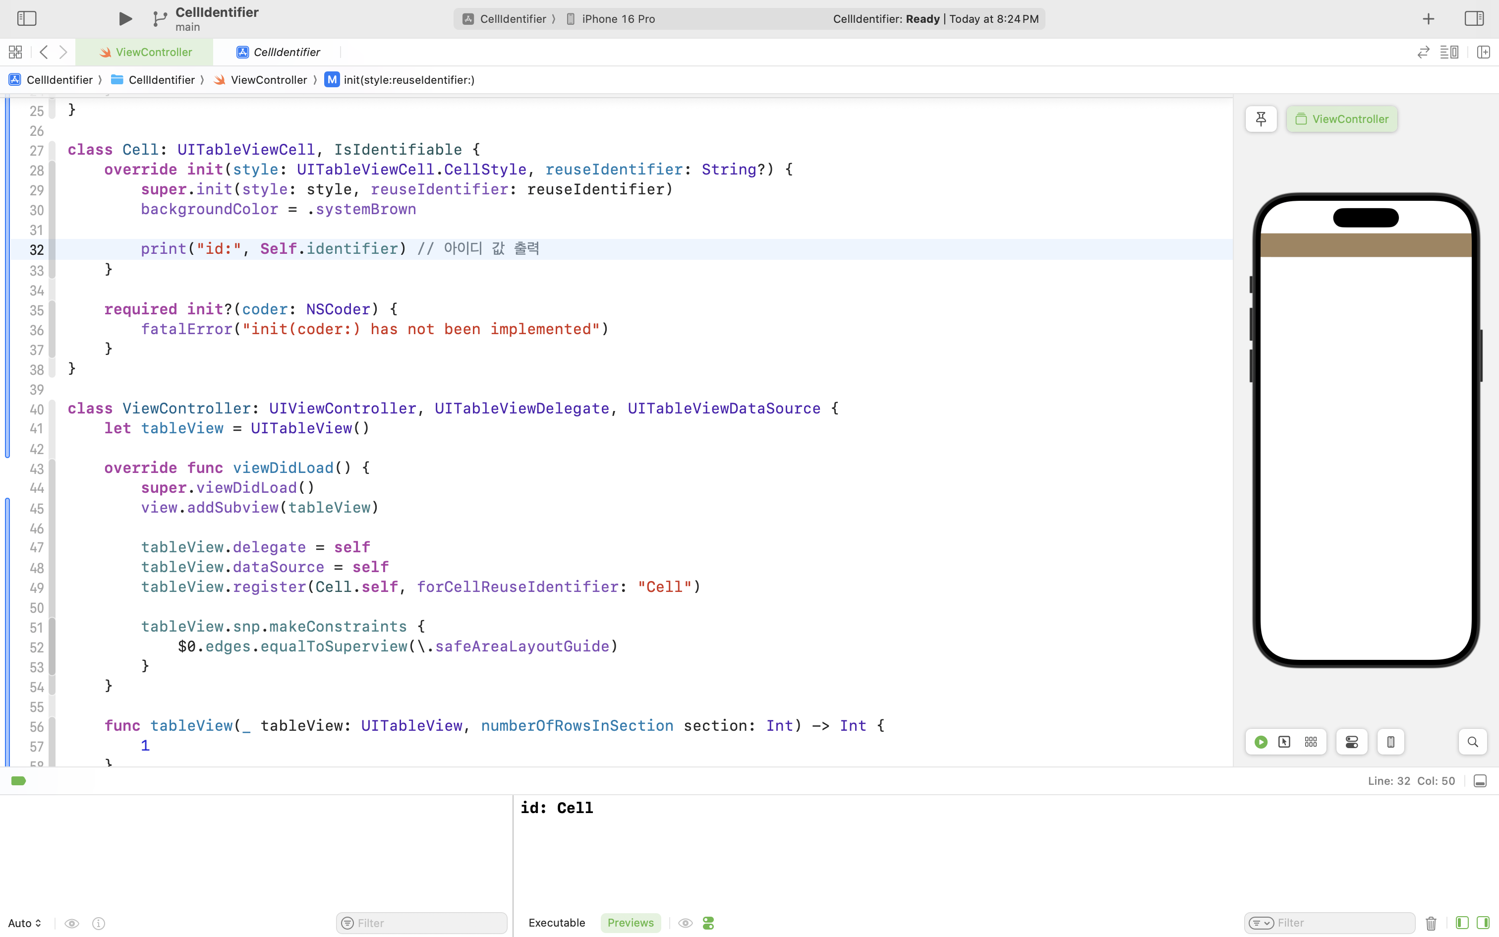Clear the console with trash icon
The height and width of the screenshot is (937, 1499).
[x=1431, y=923]
